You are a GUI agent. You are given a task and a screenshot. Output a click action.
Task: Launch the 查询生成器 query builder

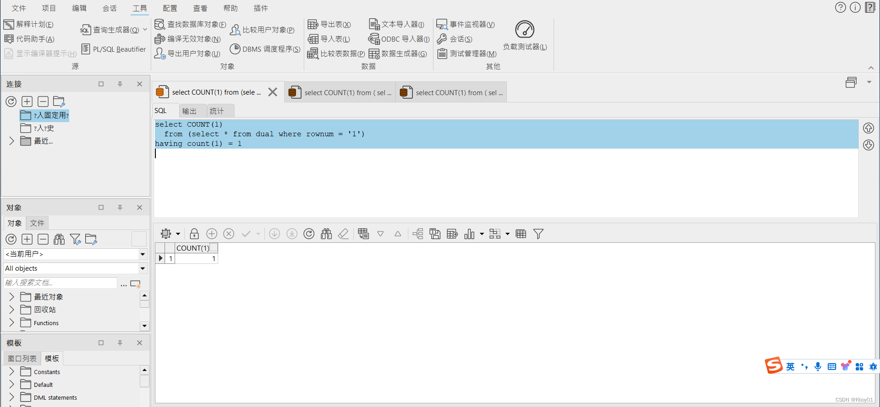(x=110, y=30)
